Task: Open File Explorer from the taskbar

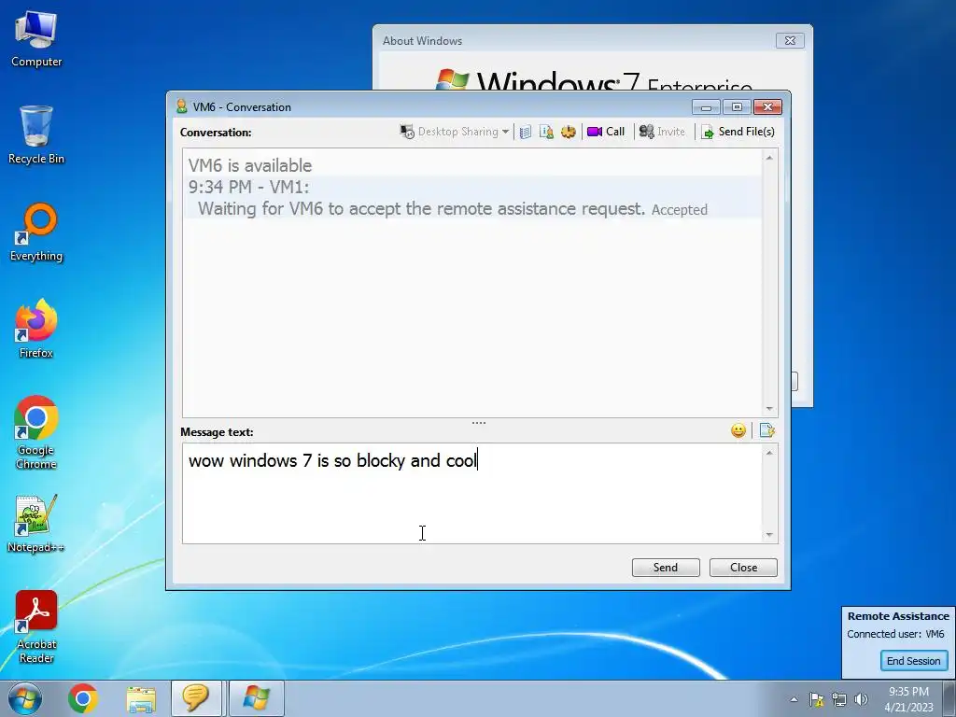Action: point(141,698)
